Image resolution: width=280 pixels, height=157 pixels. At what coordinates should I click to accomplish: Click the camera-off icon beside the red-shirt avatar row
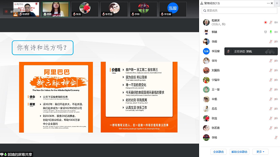[x=276, y=118]
